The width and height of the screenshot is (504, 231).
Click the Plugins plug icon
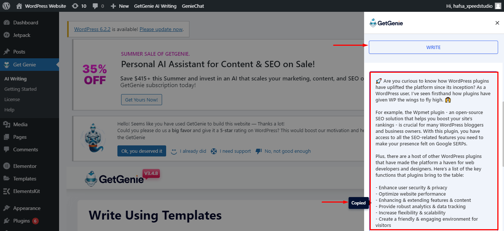pyautogui.click(x=7, y=221)
